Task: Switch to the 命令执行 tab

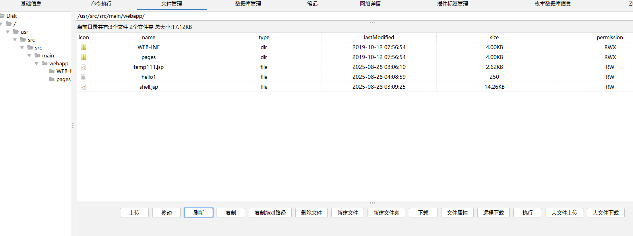Action: pyautogui.click(x=101, y=4)
